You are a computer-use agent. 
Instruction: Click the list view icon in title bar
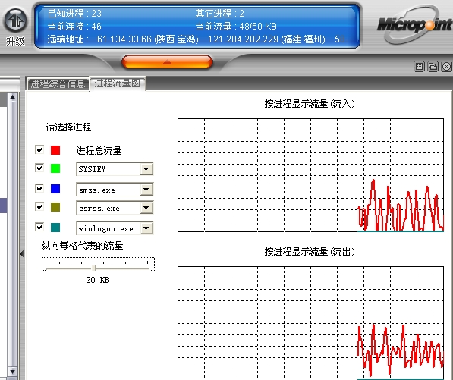click(419, 67)
